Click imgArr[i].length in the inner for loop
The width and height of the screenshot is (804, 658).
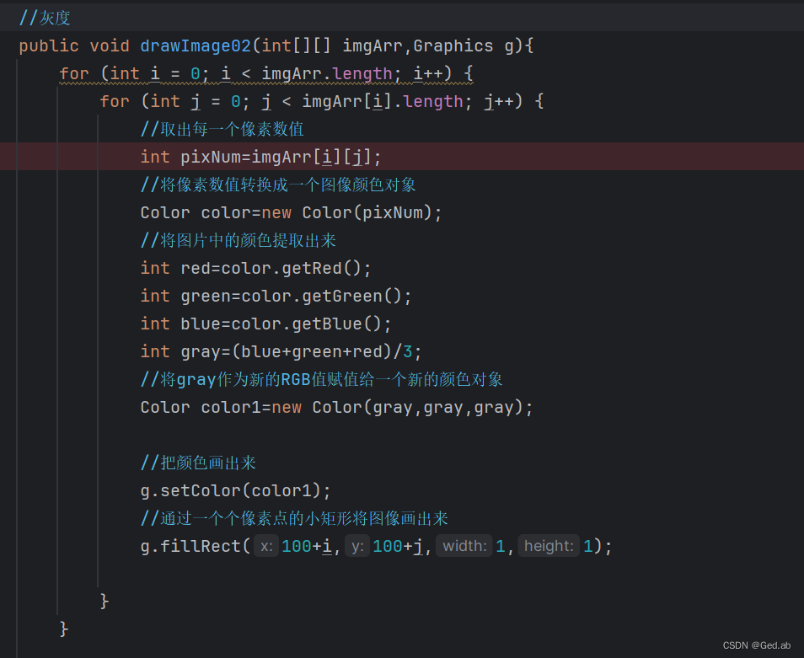point(383,101)
